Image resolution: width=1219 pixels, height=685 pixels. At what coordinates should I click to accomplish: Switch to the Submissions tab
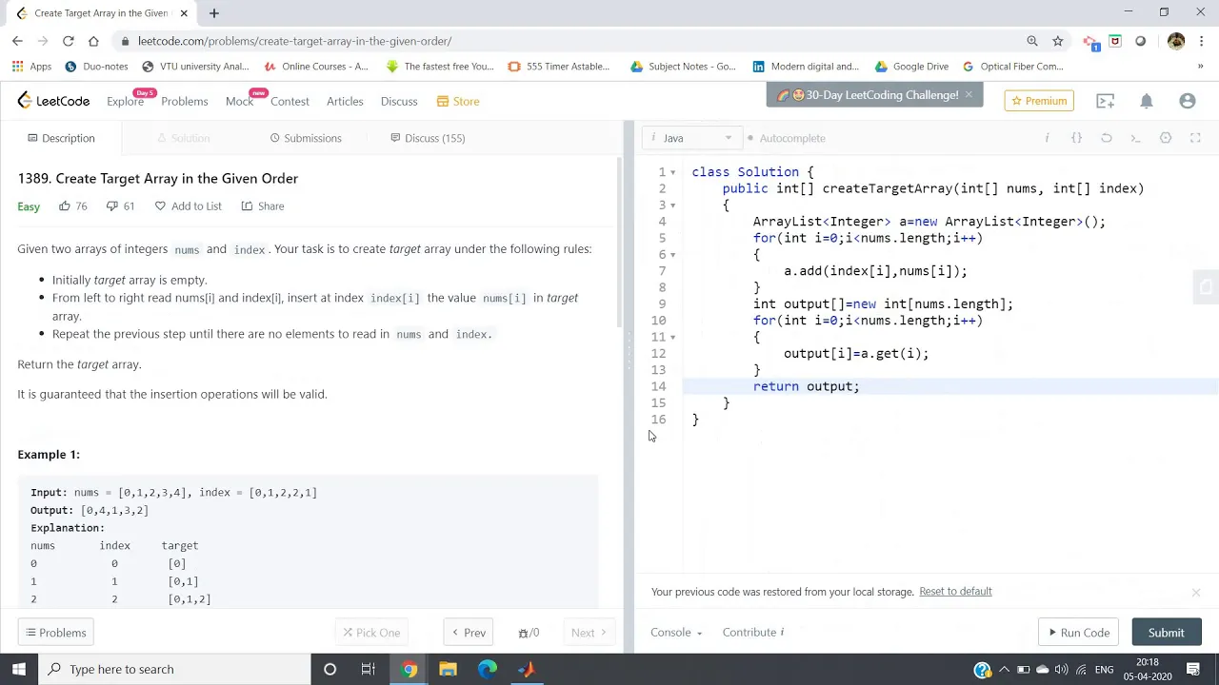(x=306, y=138)
